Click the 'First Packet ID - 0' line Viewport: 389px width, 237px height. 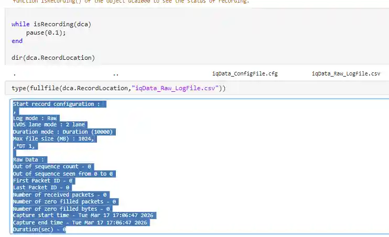point(44,181)
